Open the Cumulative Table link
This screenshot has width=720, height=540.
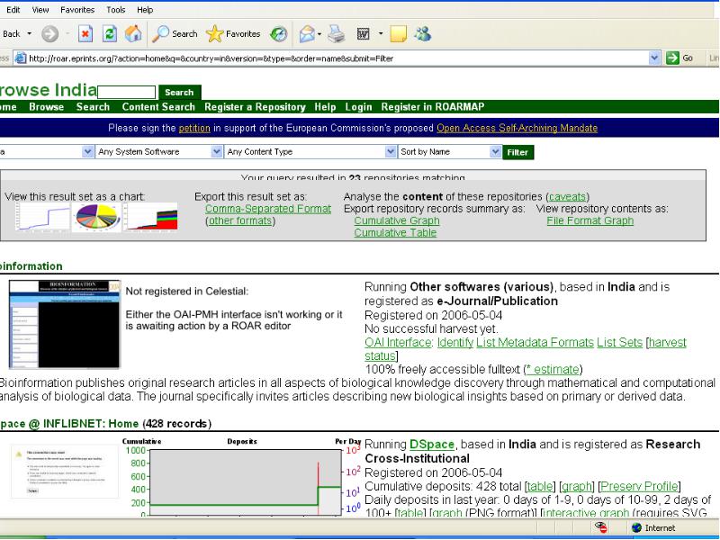click(395, 233)
